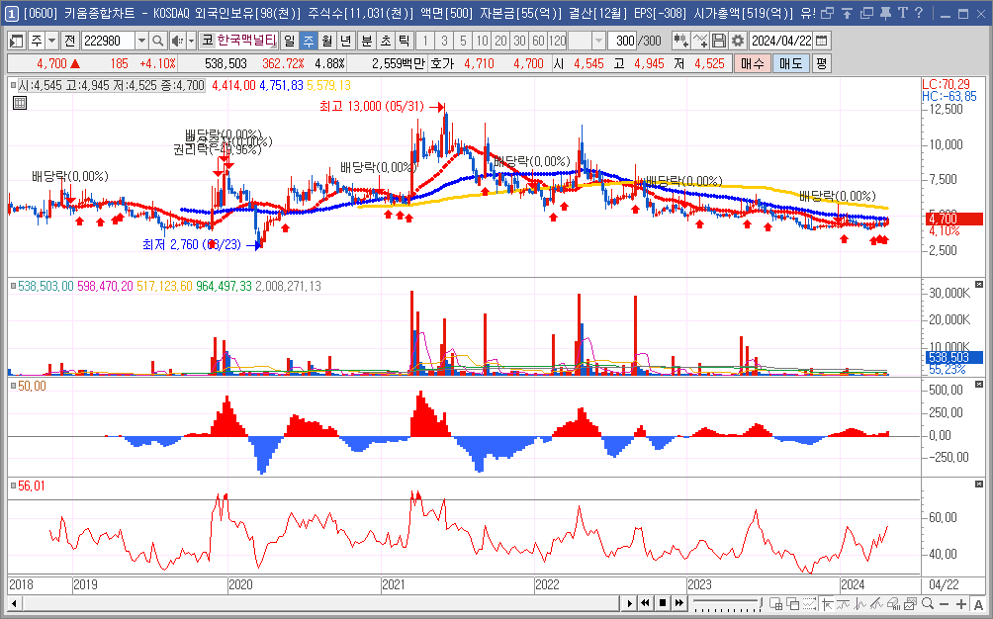993x619 pixels.
Task: Select the 120 interval button
Action: [x=557, y=42]
